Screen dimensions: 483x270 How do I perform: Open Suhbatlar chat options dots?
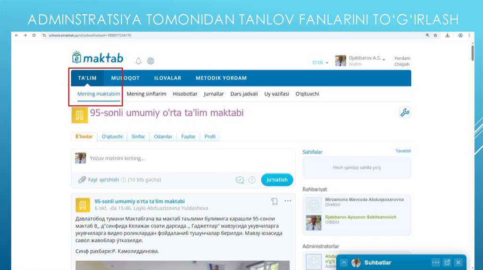435,262
